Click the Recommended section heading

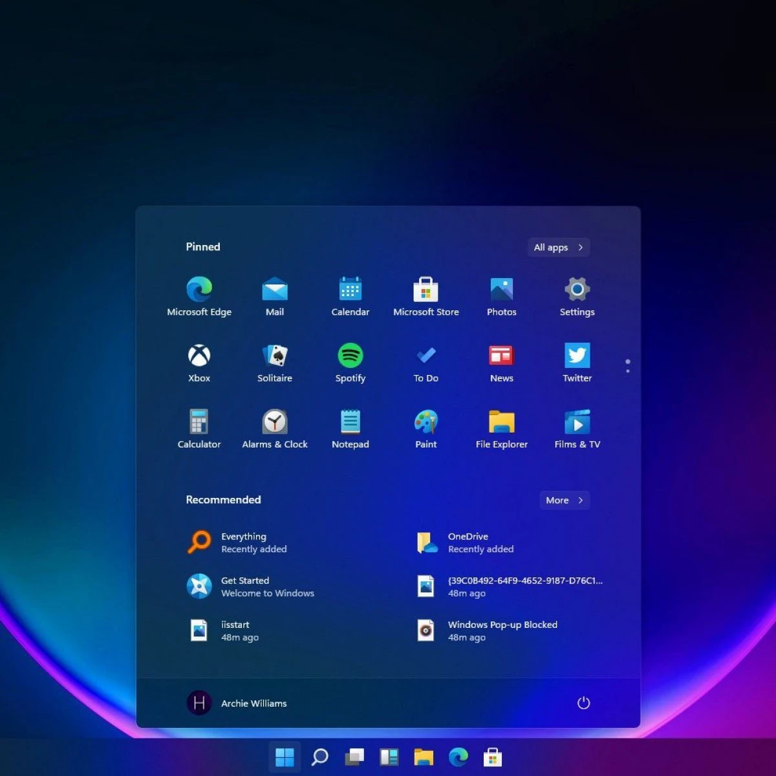(x=223, y=499)
